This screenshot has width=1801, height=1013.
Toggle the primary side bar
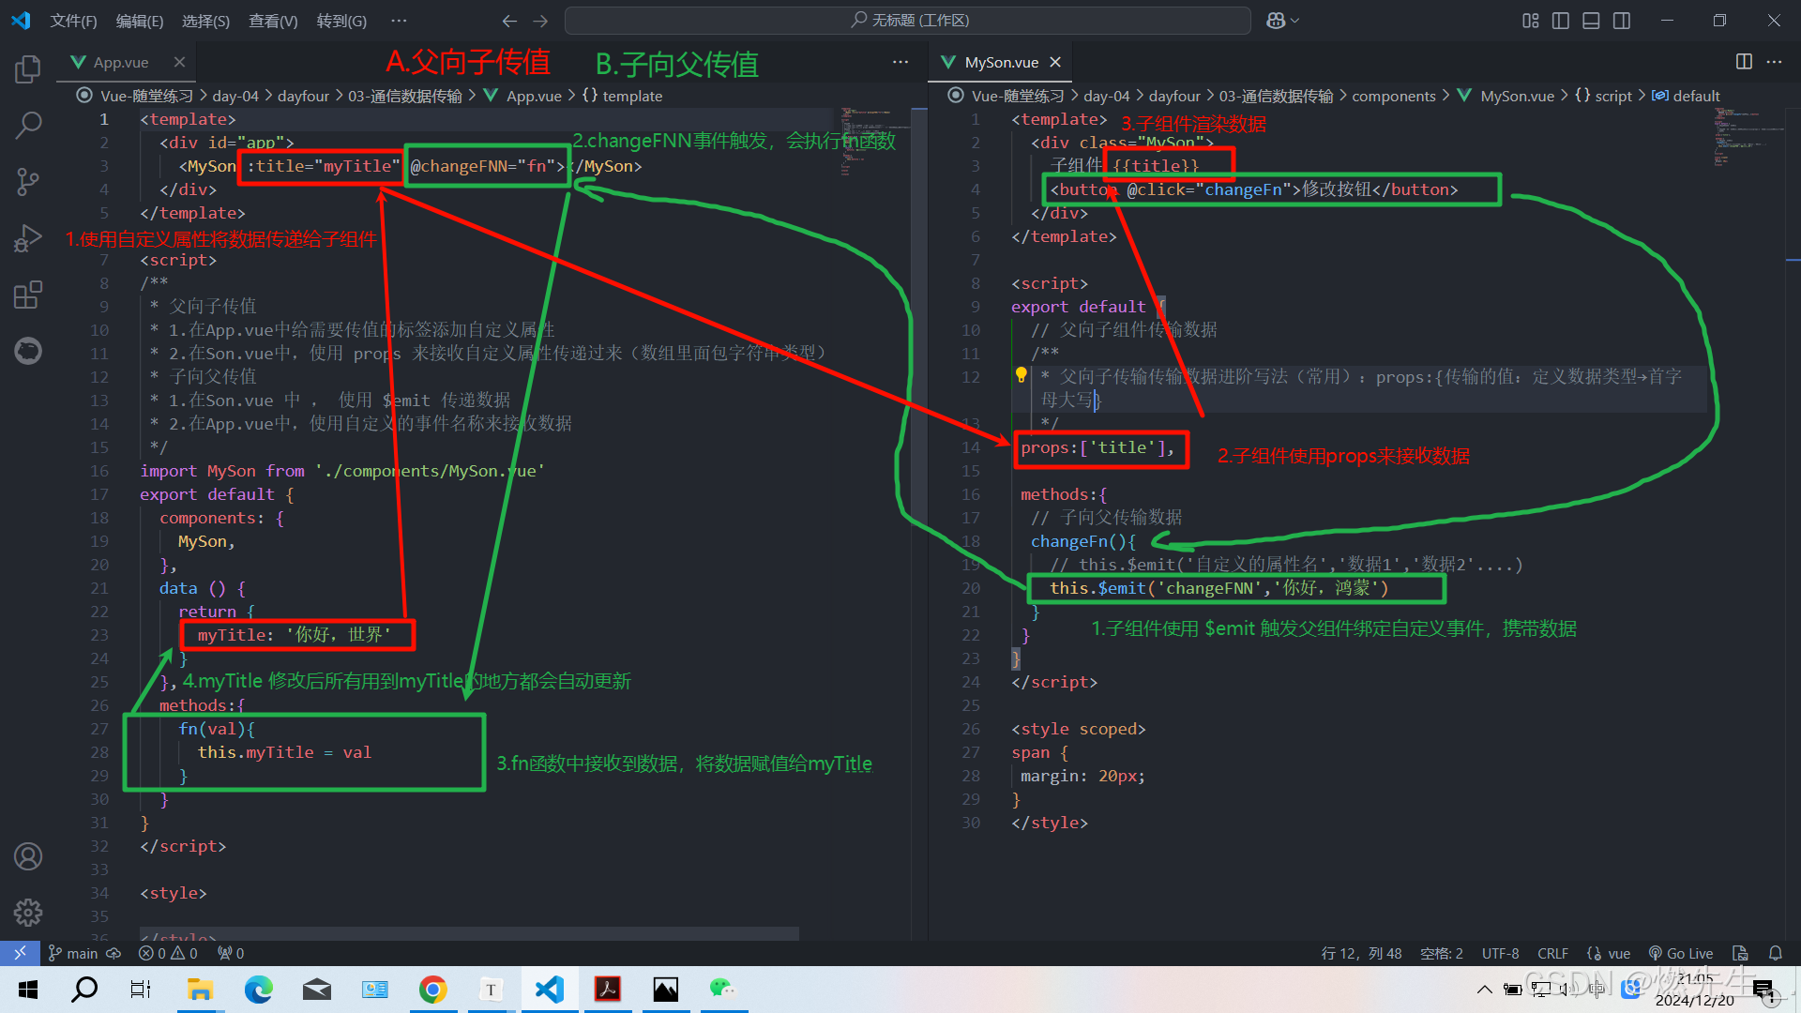coord(1560,20)
